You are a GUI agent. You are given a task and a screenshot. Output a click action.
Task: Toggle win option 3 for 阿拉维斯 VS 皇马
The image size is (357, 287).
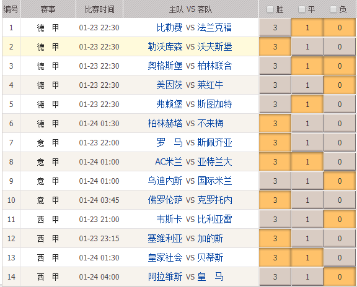(x=275, y=276)
